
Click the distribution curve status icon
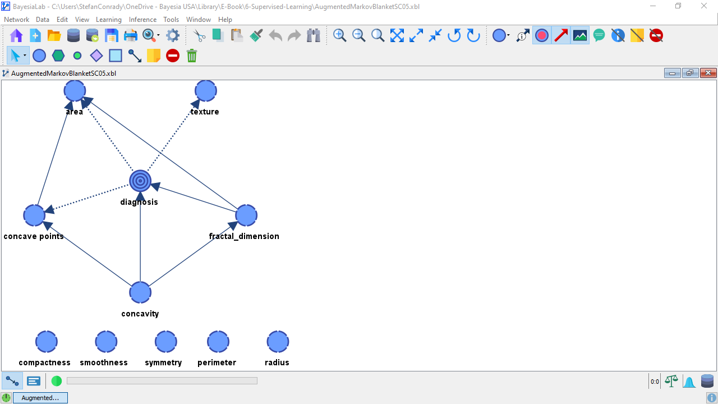tap(689, 382)
